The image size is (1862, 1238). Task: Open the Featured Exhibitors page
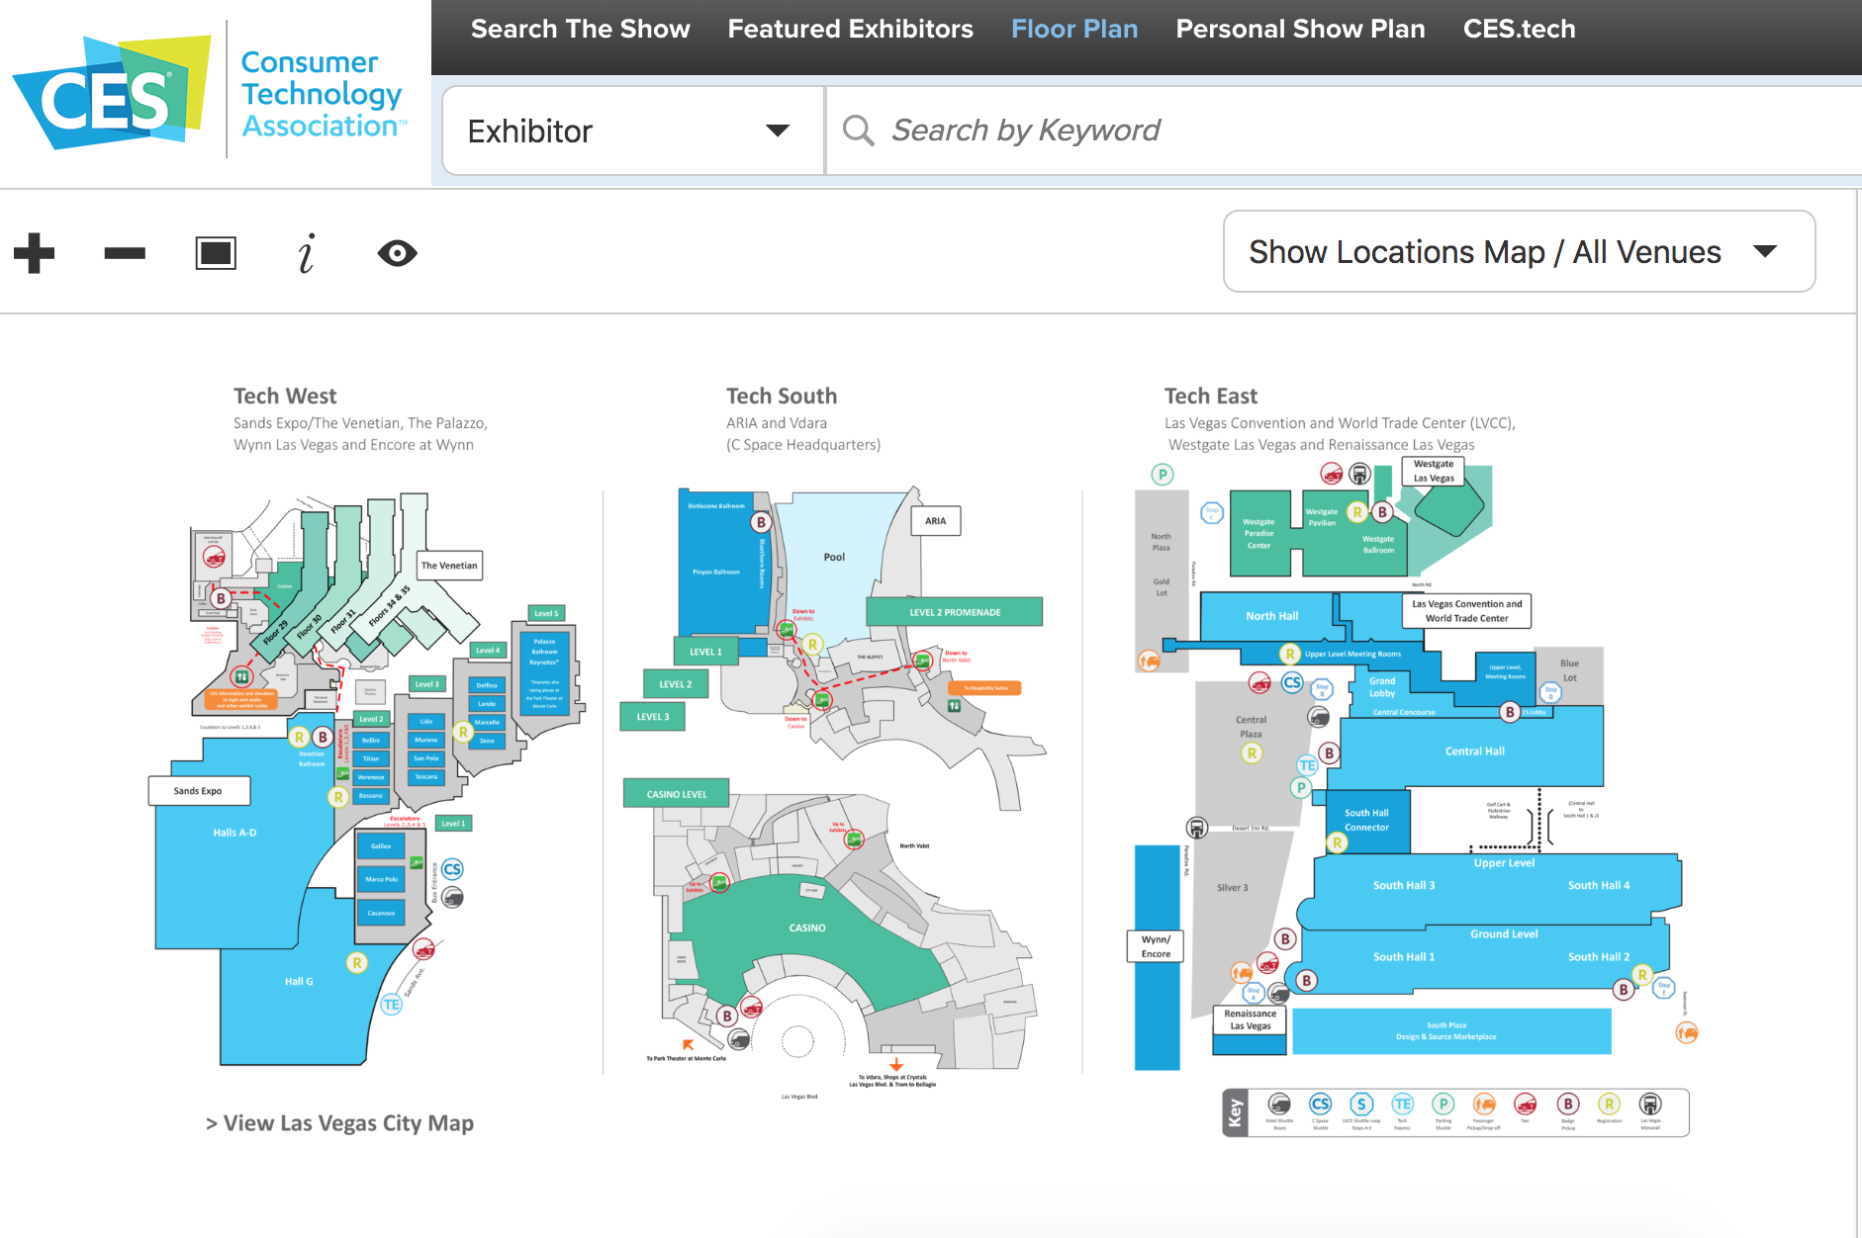(850, 29)
